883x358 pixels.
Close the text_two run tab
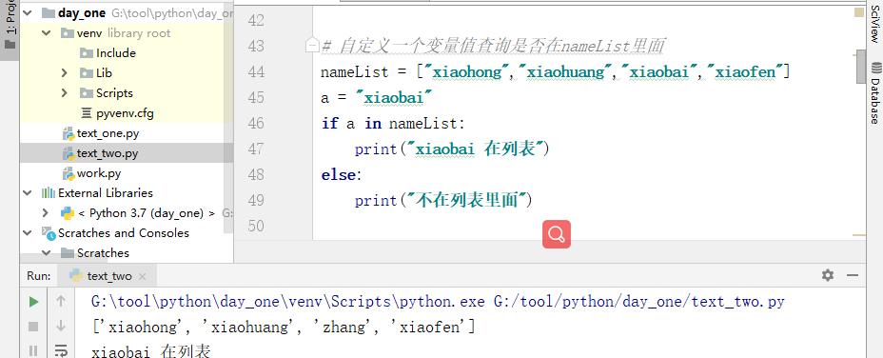coord(143,276)
